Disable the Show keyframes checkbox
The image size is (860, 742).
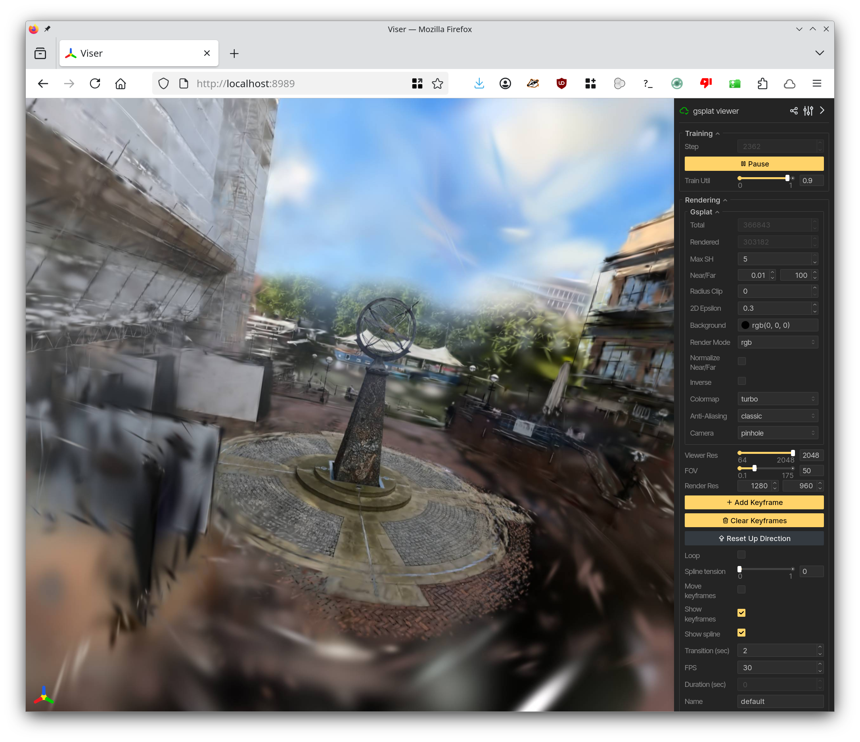pyautogui.click(x=742, y=613)
